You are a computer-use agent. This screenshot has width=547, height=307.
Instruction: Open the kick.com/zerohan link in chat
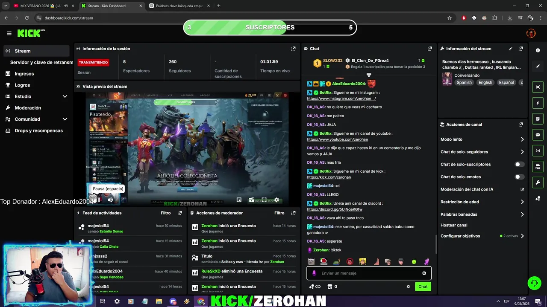tap(329, 177)
